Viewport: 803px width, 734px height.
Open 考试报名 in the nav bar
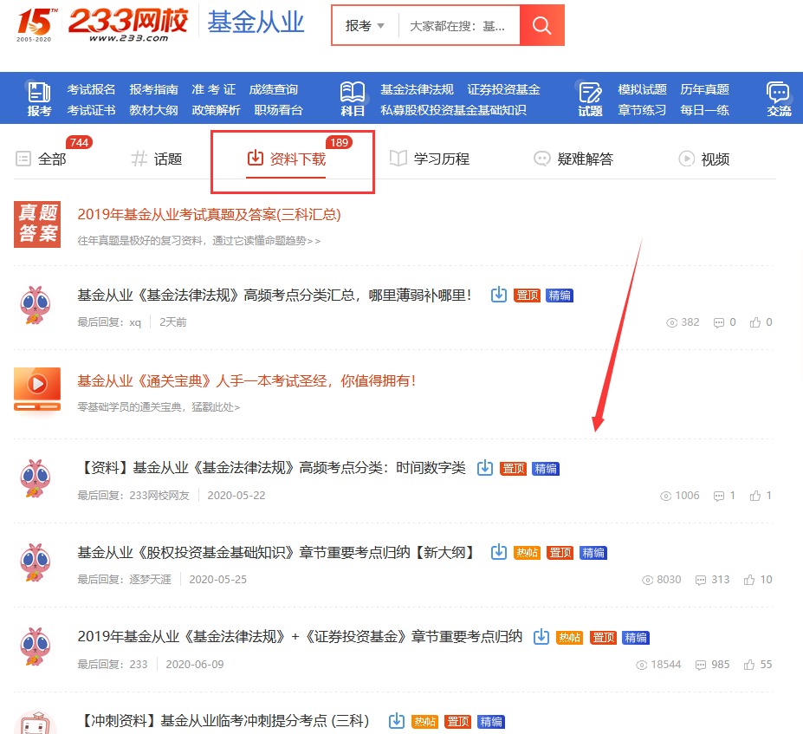coord(91,89)
